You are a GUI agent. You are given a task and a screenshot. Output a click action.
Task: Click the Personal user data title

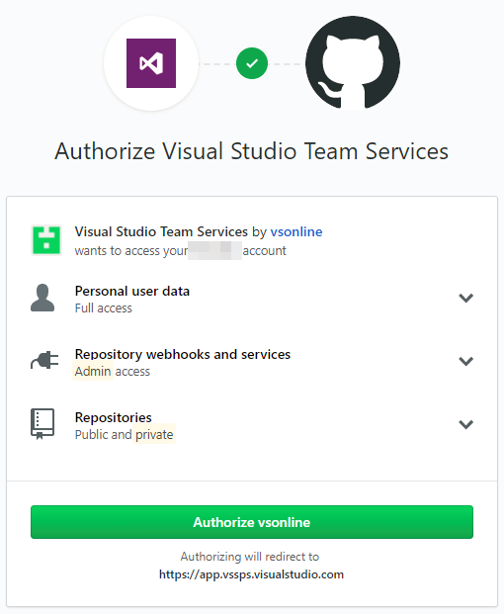tap(132, 291)
